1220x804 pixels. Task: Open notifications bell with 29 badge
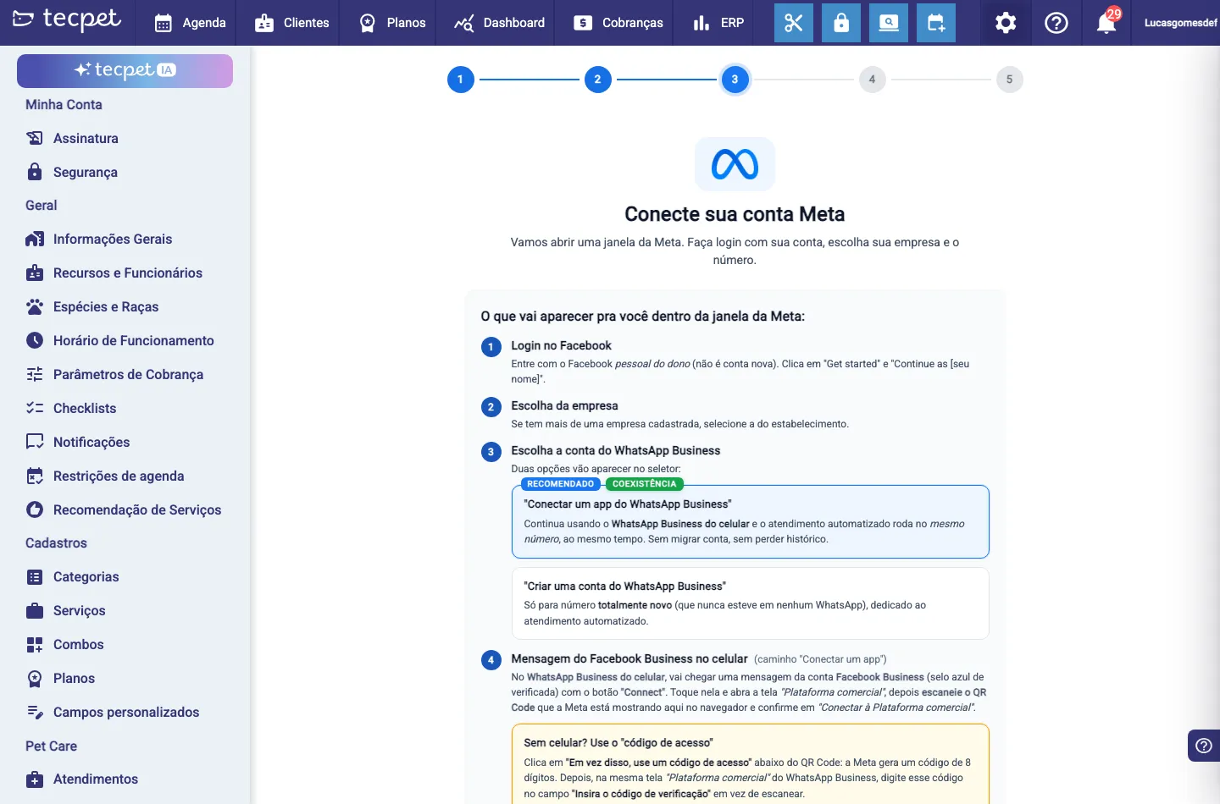pyautogui.click(x=1107, y=21)
